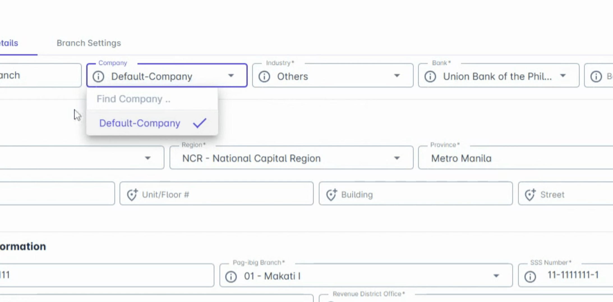Click the Bank field info icon
613x302 pixels.
[430, 76]
